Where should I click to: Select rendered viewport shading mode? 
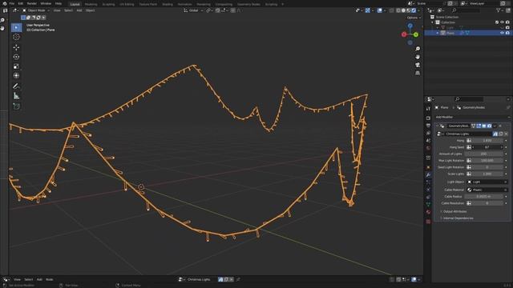[x=414, y=10]
